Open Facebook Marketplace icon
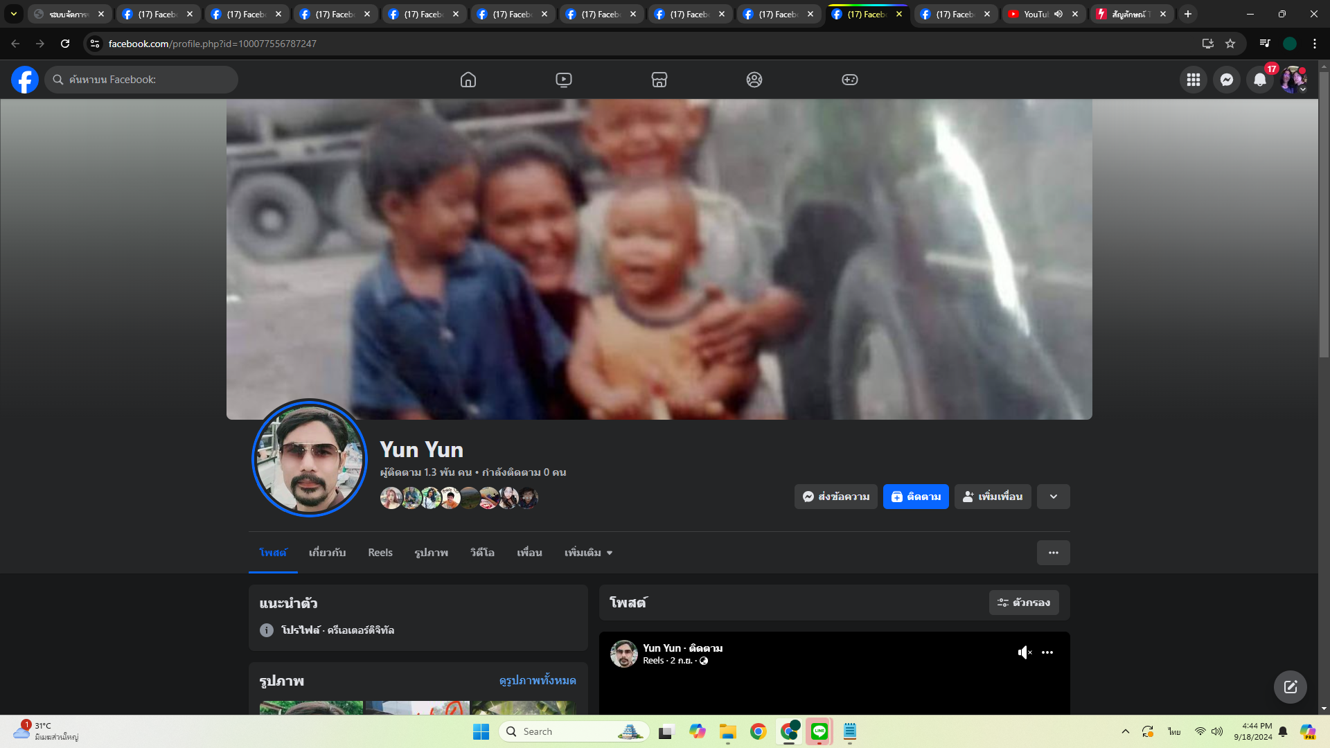Screen dimensions: 1330x748 pyautogui.click(x=659, y=80)
